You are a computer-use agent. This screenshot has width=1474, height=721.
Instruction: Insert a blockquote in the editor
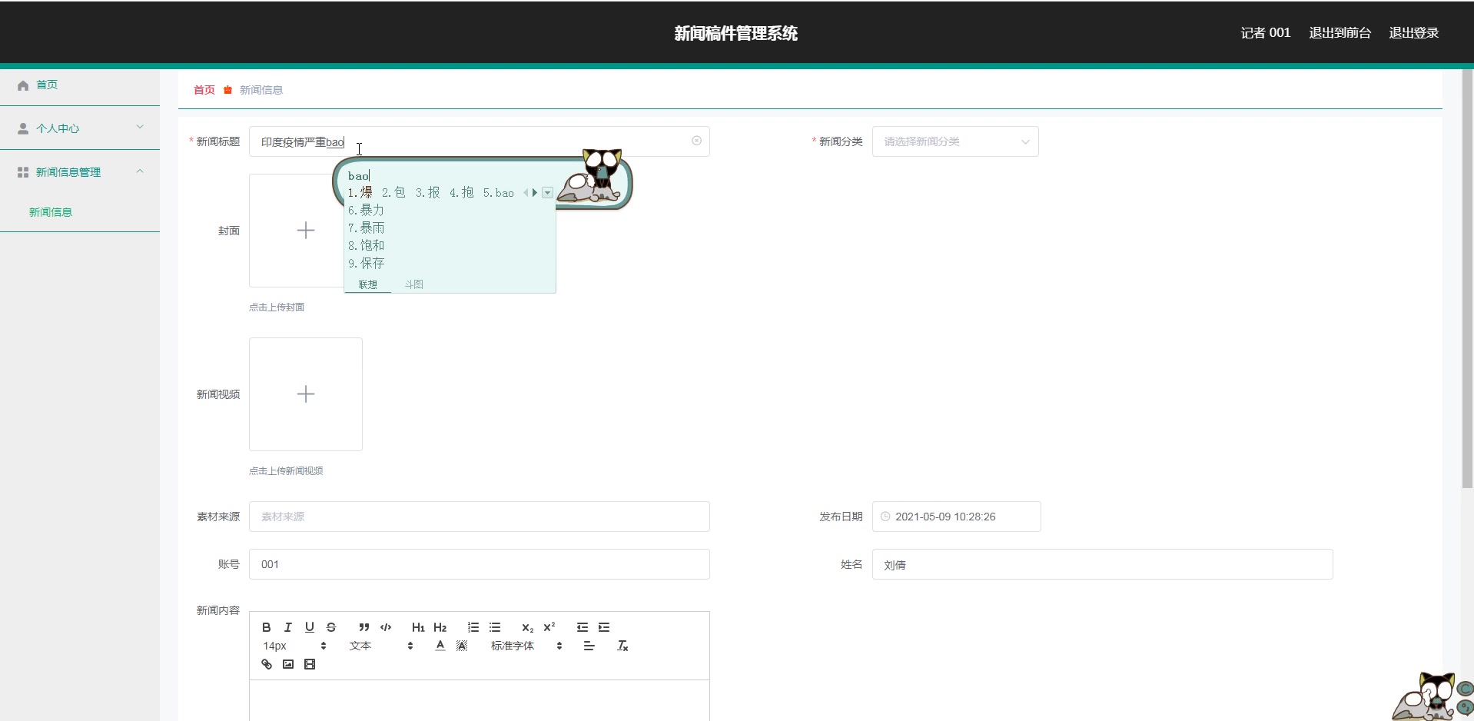tap(364, 627)
